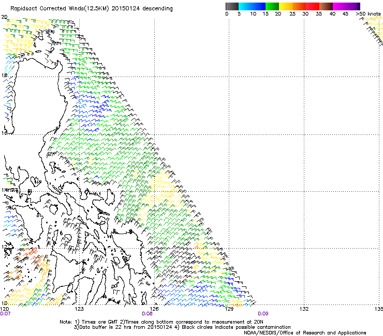Click the purple time label '0:09'
Image resolution: width=383 pixels, height=336 pixels.
click(263, 314)
